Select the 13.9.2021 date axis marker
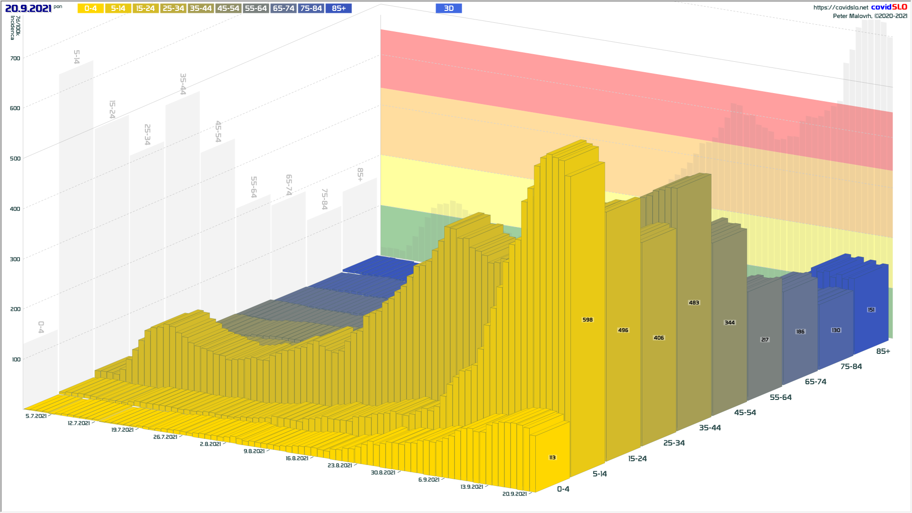Screen dimensions: 912x513 point(471,487)
